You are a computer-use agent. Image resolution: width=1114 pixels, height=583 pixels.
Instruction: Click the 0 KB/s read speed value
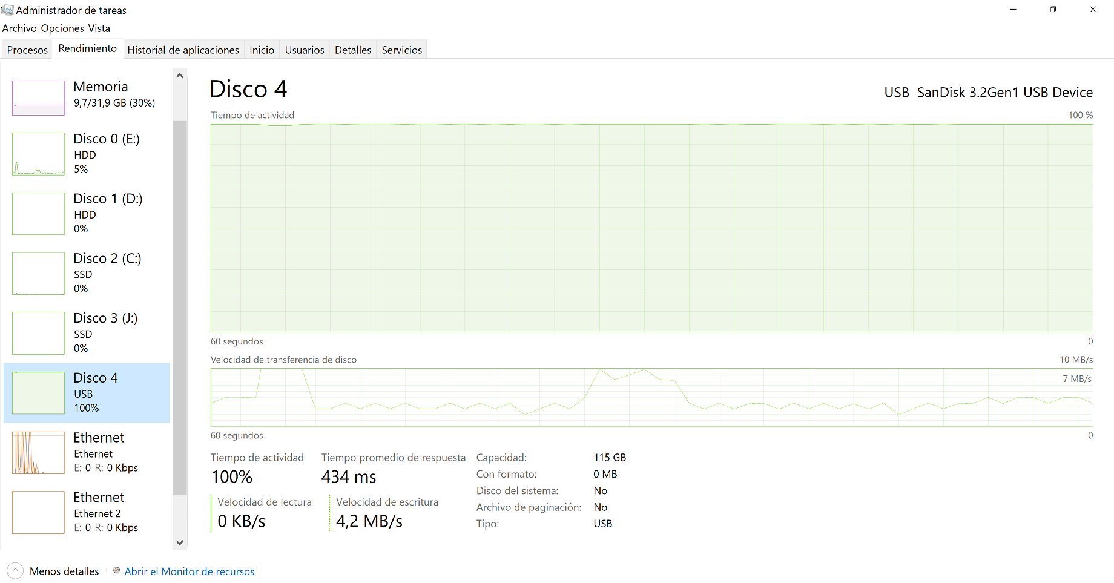[242, 521]
